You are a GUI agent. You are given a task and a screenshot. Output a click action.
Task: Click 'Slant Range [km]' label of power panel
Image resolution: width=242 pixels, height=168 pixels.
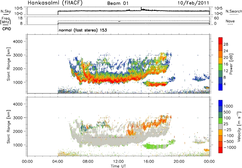pyautogui.click(x=9, y=64)
